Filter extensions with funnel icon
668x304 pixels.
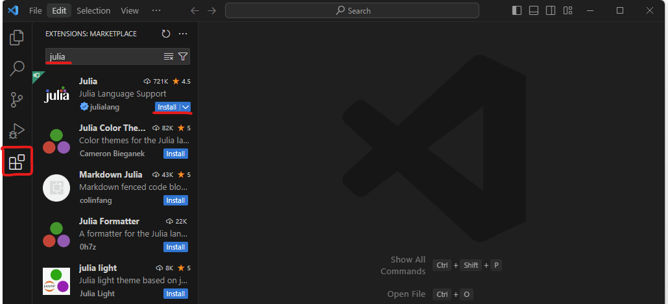click(183, 56)
